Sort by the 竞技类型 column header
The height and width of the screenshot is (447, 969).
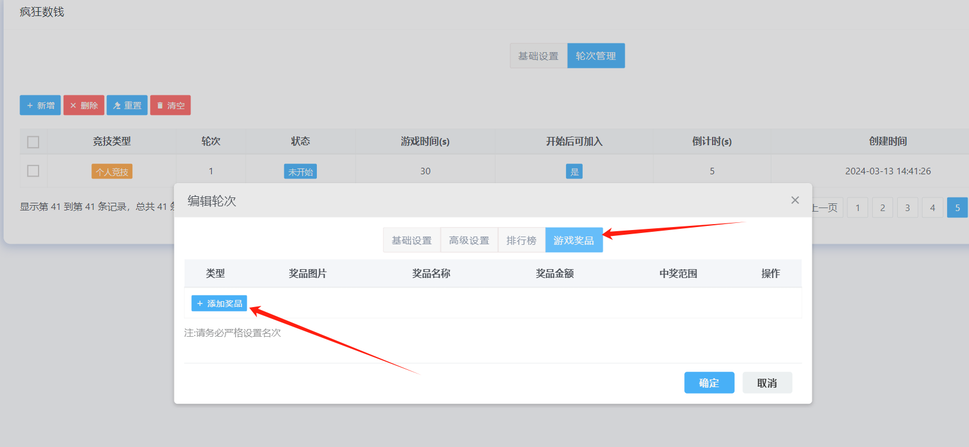112,141
